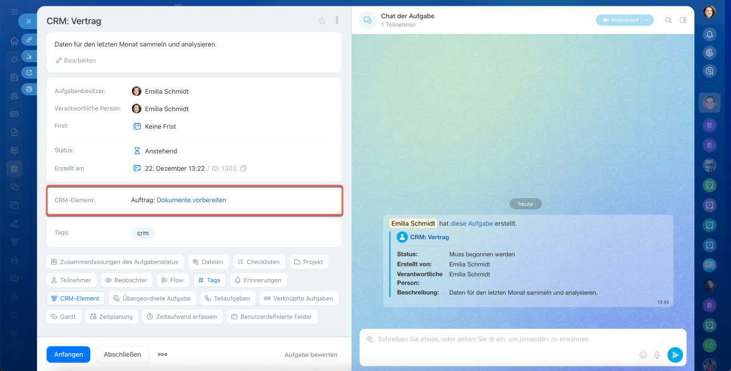Click the Abschließen button
The height and width of the screenshot is (371, 731).
pos(122,354)
